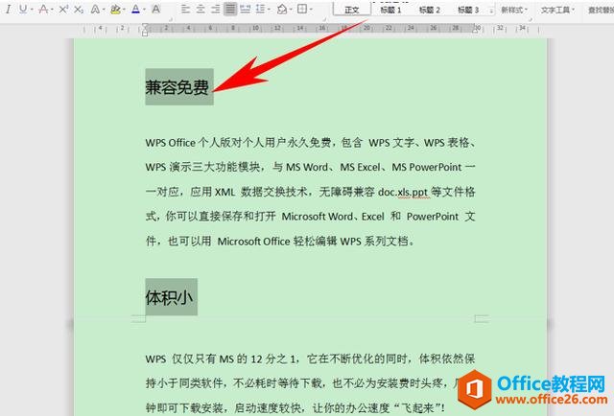Screen dimensions: 614x416
Task: Open the borders dropdown arrow
Action: tap(311, 10)
